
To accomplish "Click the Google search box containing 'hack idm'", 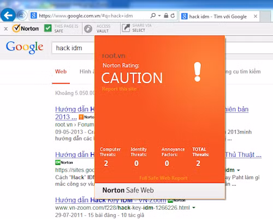I will point(73,48).
